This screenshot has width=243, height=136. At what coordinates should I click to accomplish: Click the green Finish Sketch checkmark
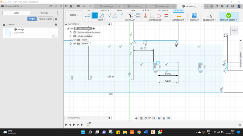tap(228, 16)
